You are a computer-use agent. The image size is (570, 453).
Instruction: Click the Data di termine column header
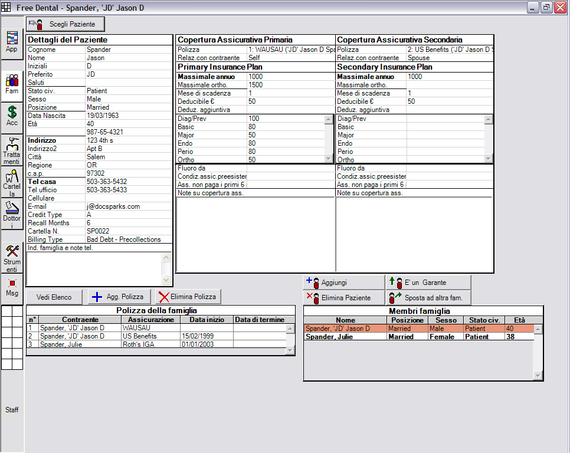coord(260,320)
